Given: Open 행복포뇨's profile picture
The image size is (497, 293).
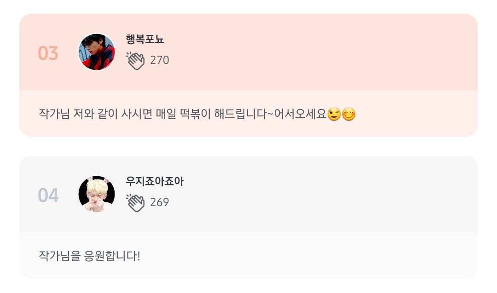Looking at the screenshot, I should (x=97, y=52).
